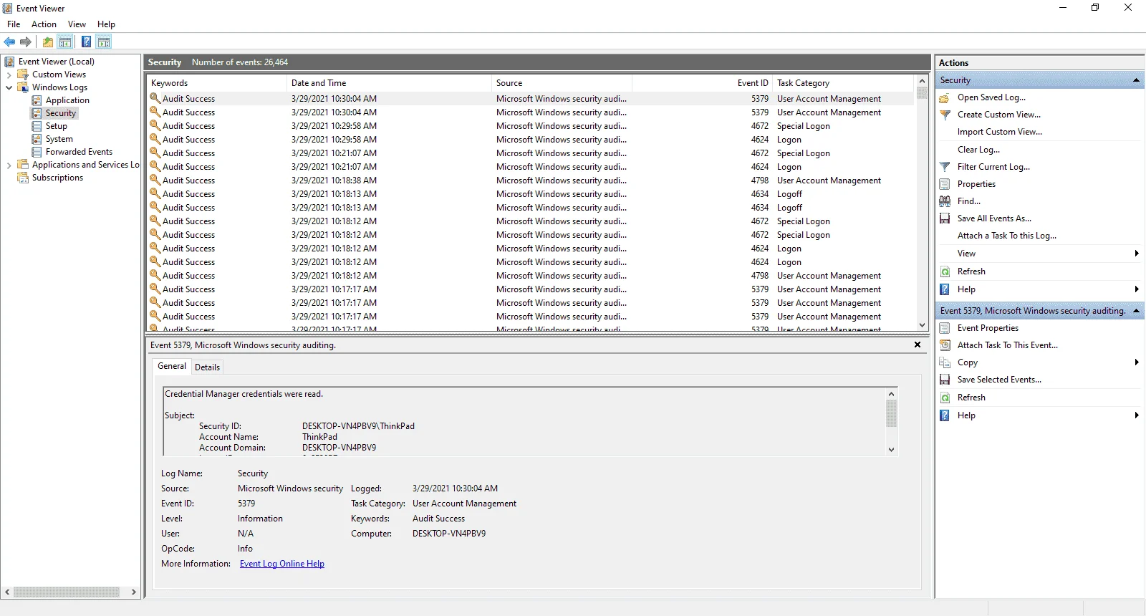Sort by Keywords column header

(216, 83)
